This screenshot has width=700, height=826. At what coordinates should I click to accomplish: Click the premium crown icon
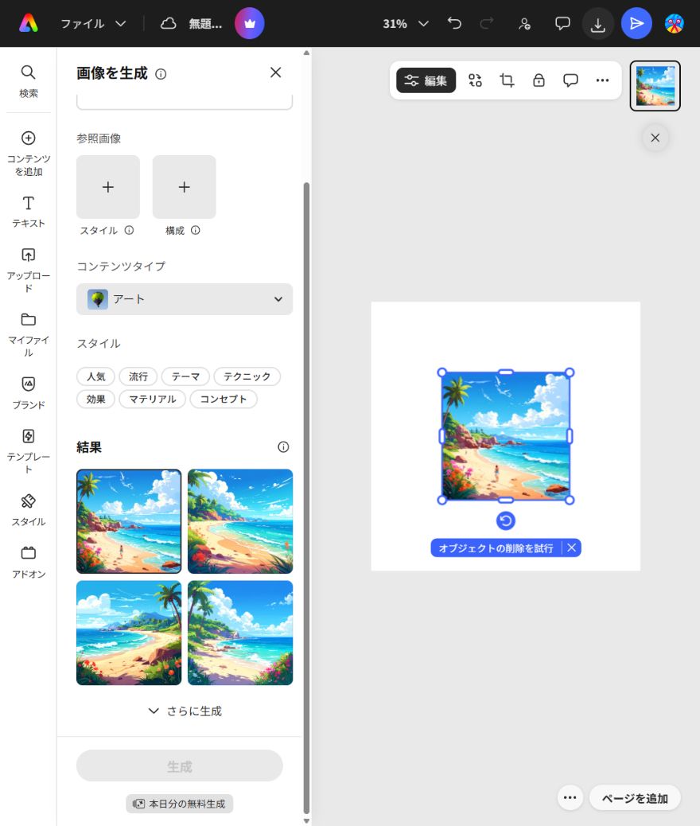coord(249,23)
